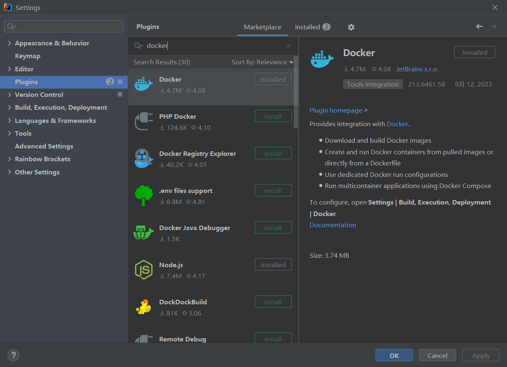Click project-level icon beside Version Control
The height and width of the screenshot is (367, 507).
(120, 94)
